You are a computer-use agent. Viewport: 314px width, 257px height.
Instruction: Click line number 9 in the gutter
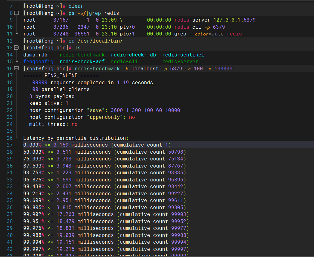click(x=11, y=20)
